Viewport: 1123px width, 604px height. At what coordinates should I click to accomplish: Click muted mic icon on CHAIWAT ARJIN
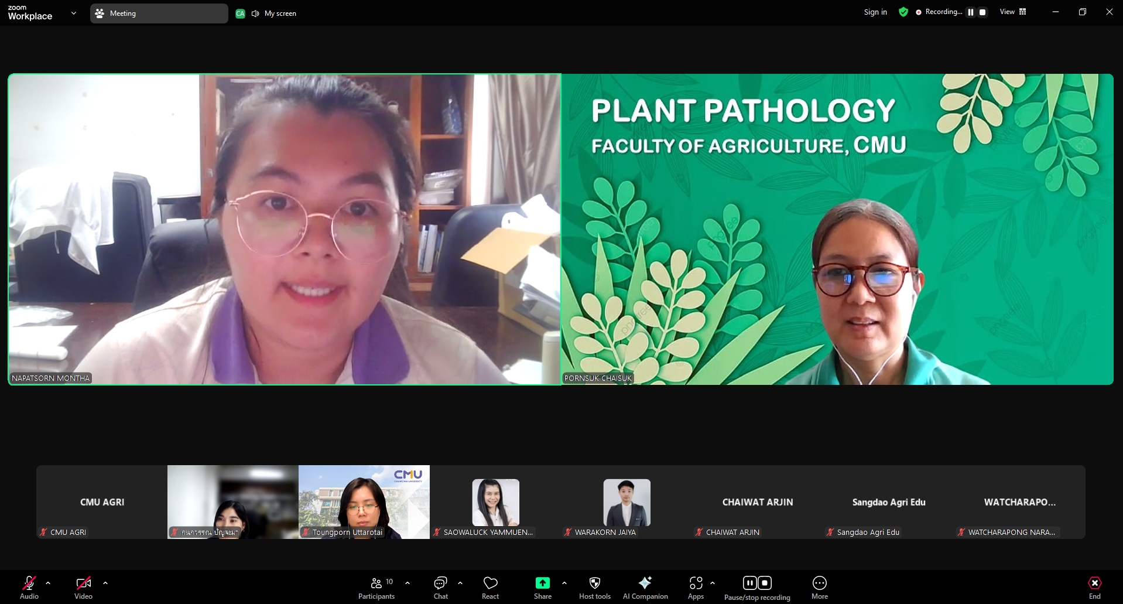[699, 532]
